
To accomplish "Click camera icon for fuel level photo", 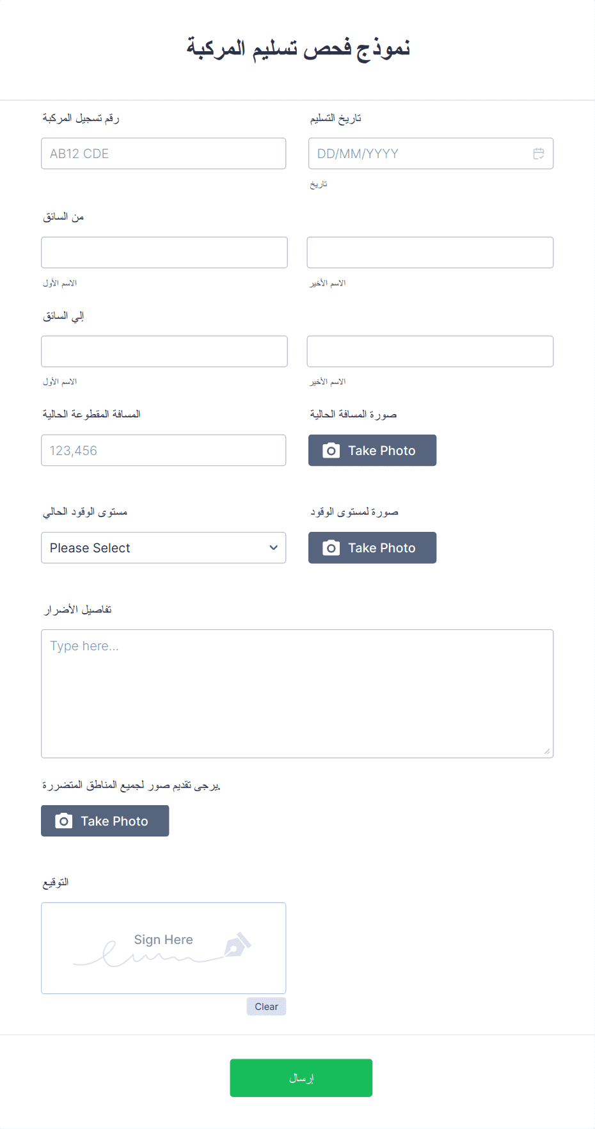I will 331,548.
